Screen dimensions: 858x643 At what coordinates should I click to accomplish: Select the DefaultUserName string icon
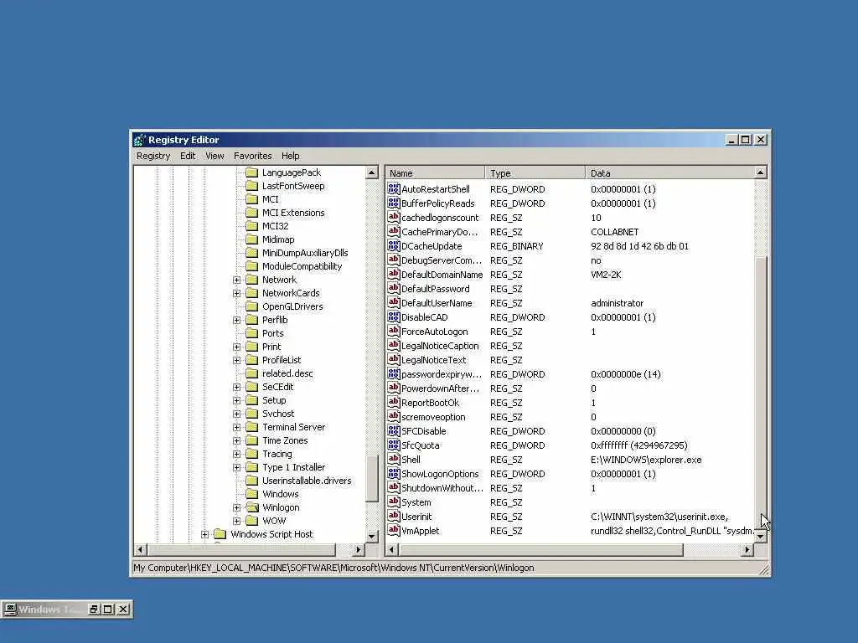pos(394,302)
